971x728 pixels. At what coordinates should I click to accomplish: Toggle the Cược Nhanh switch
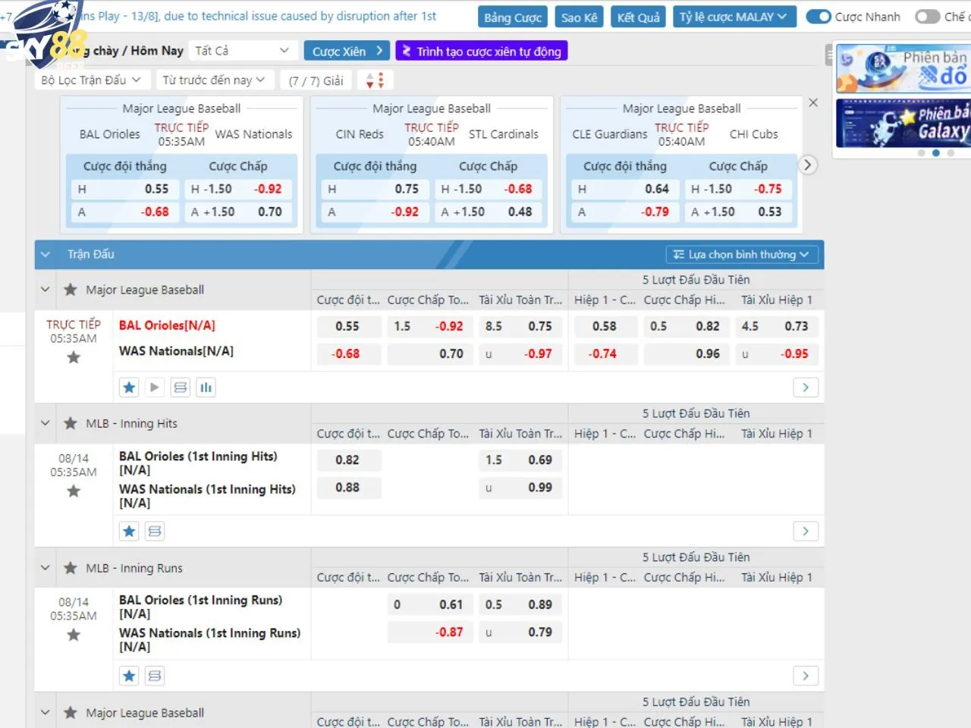click(x=819, y=17)
